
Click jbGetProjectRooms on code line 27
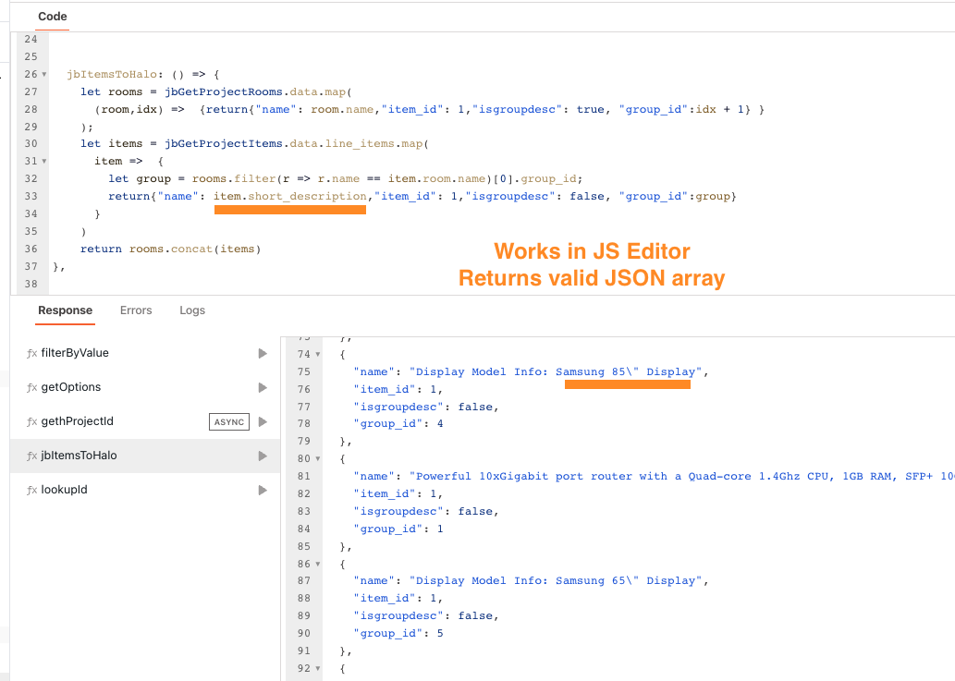(224, 91)
